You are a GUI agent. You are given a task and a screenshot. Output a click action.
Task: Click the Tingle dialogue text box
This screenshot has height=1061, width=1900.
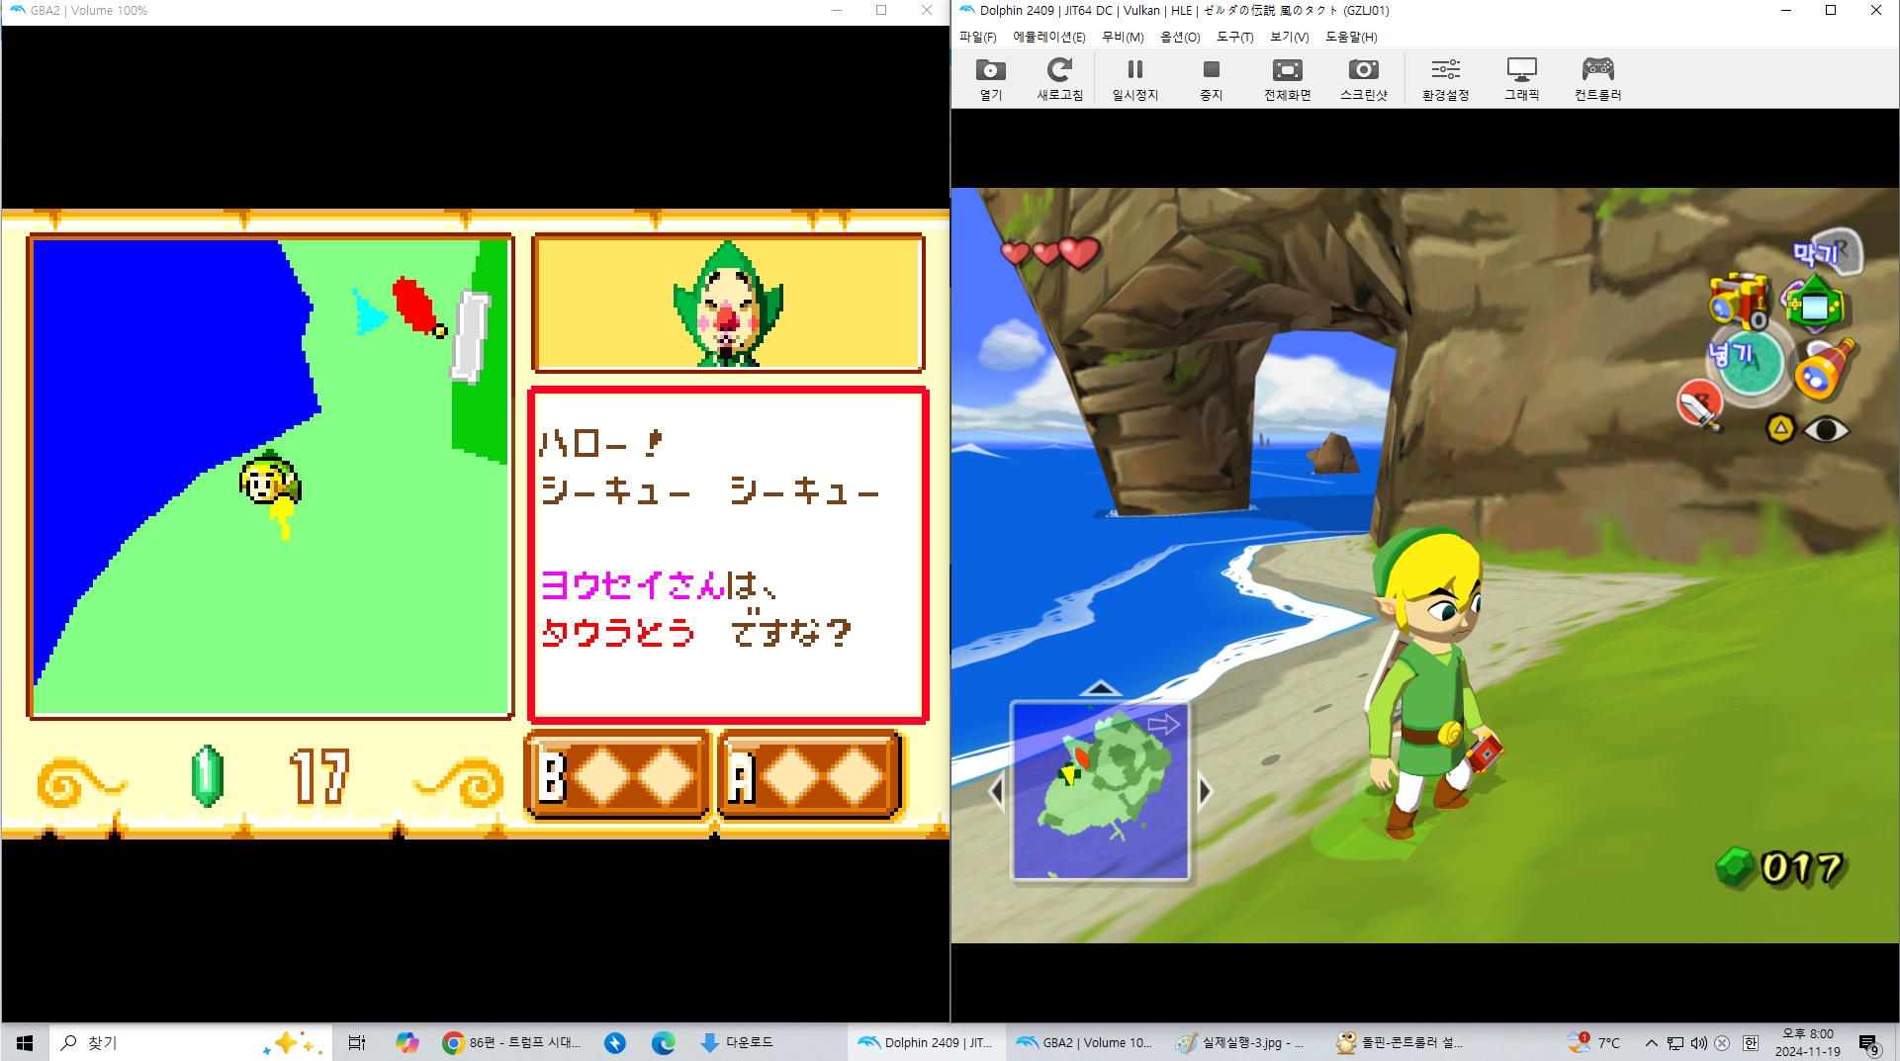pos(728,555)
